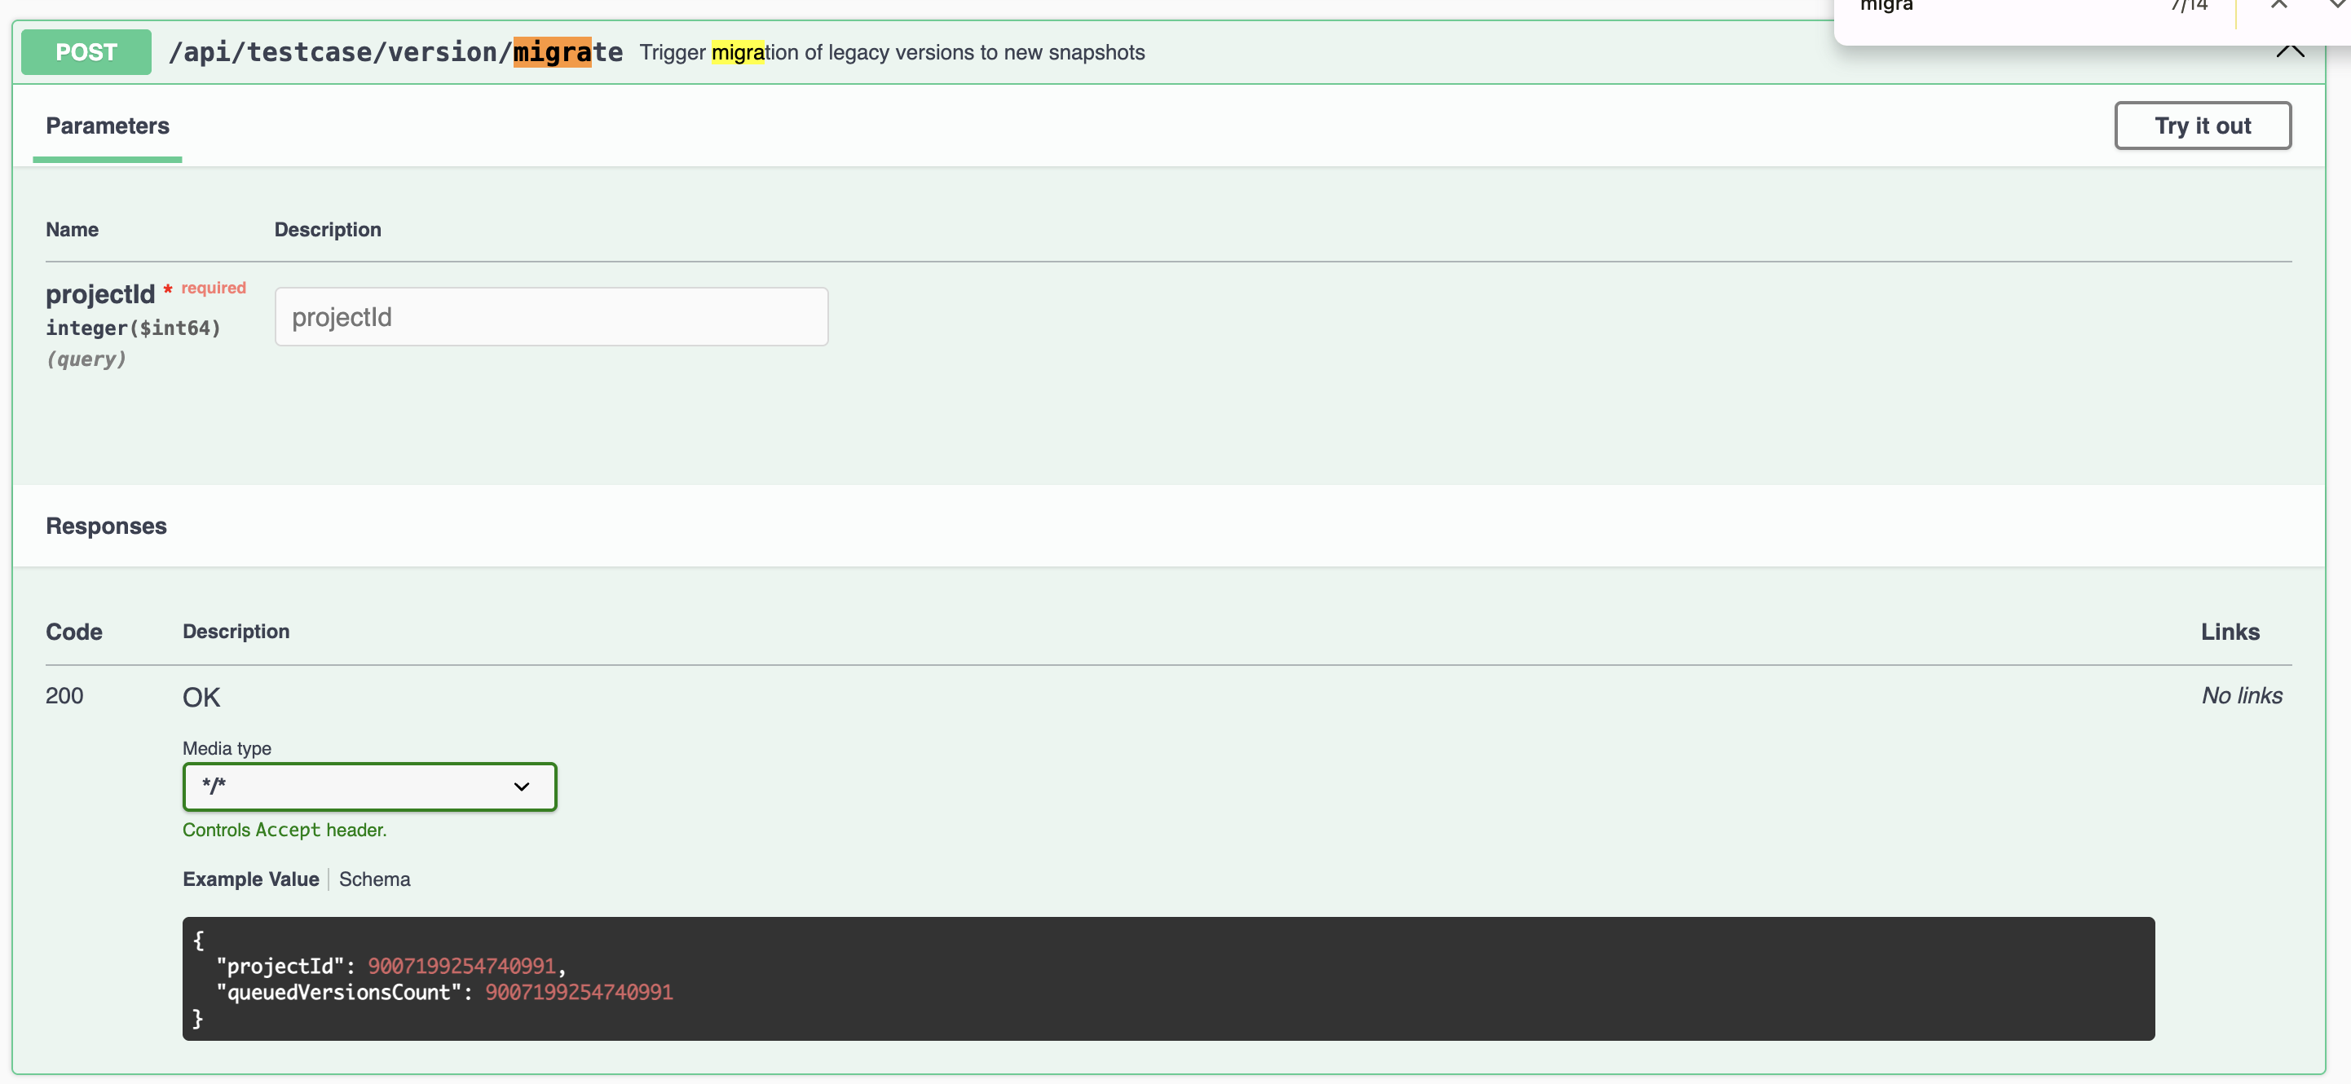Select the Example Value tab

(250, 879)
